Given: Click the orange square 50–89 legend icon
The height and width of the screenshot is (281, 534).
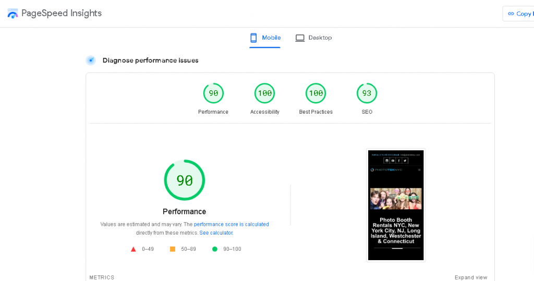Looking at the screenshot, I should tap(173, 249).
